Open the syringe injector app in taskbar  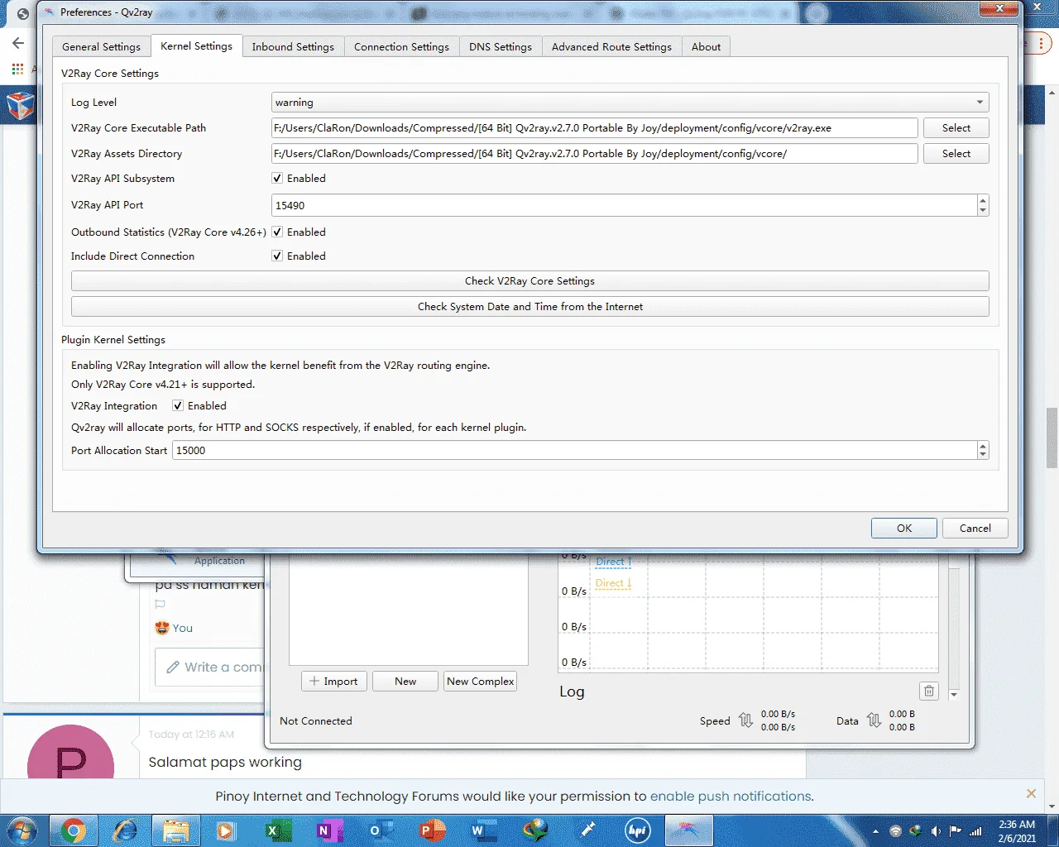[587, 830]
